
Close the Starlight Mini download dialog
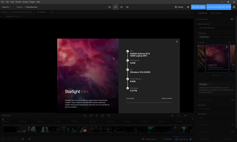[x=177, y=41]
